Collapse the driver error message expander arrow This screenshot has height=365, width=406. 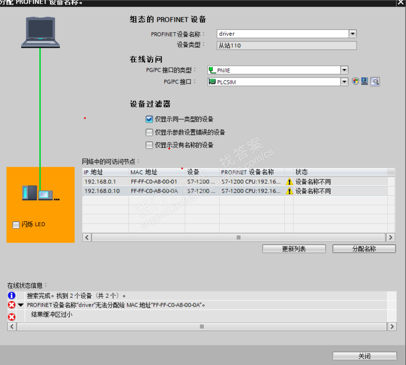point(21,305)
